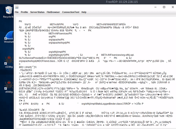Open the File menu
Screen dimensions: 176x129
17,12
